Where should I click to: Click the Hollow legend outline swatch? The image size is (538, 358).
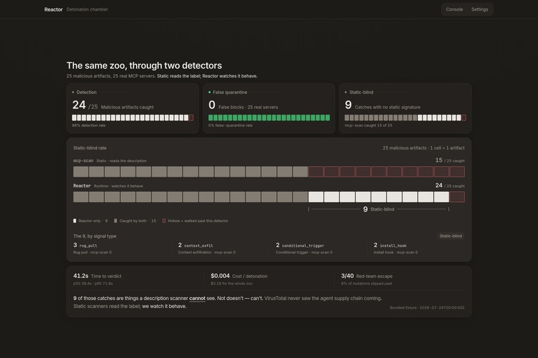[x=164, y=221]
